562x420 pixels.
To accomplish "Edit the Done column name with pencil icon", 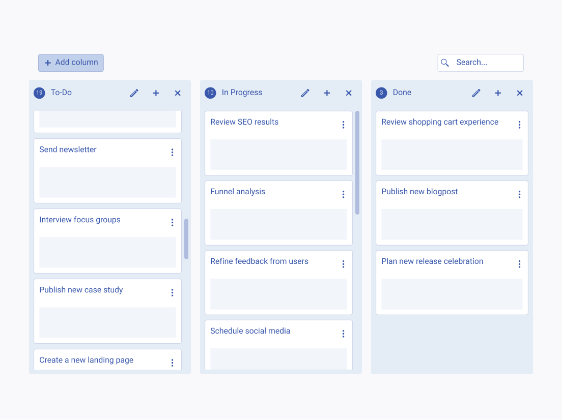I will pos(476,93).
